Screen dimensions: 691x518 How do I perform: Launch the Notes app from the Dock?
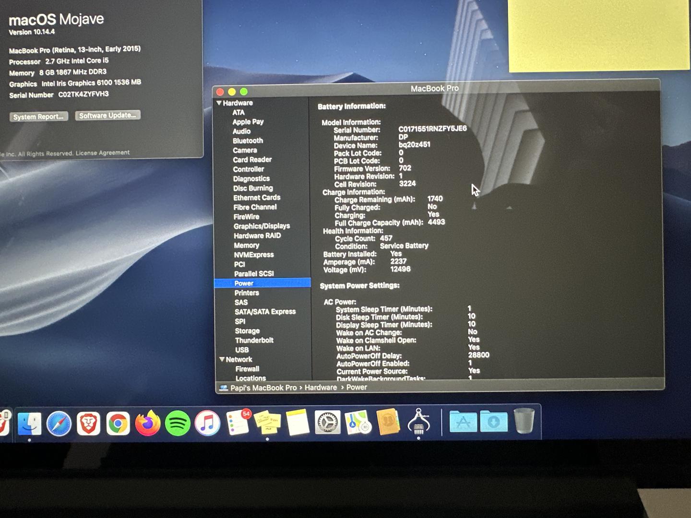tap(298, 423)
